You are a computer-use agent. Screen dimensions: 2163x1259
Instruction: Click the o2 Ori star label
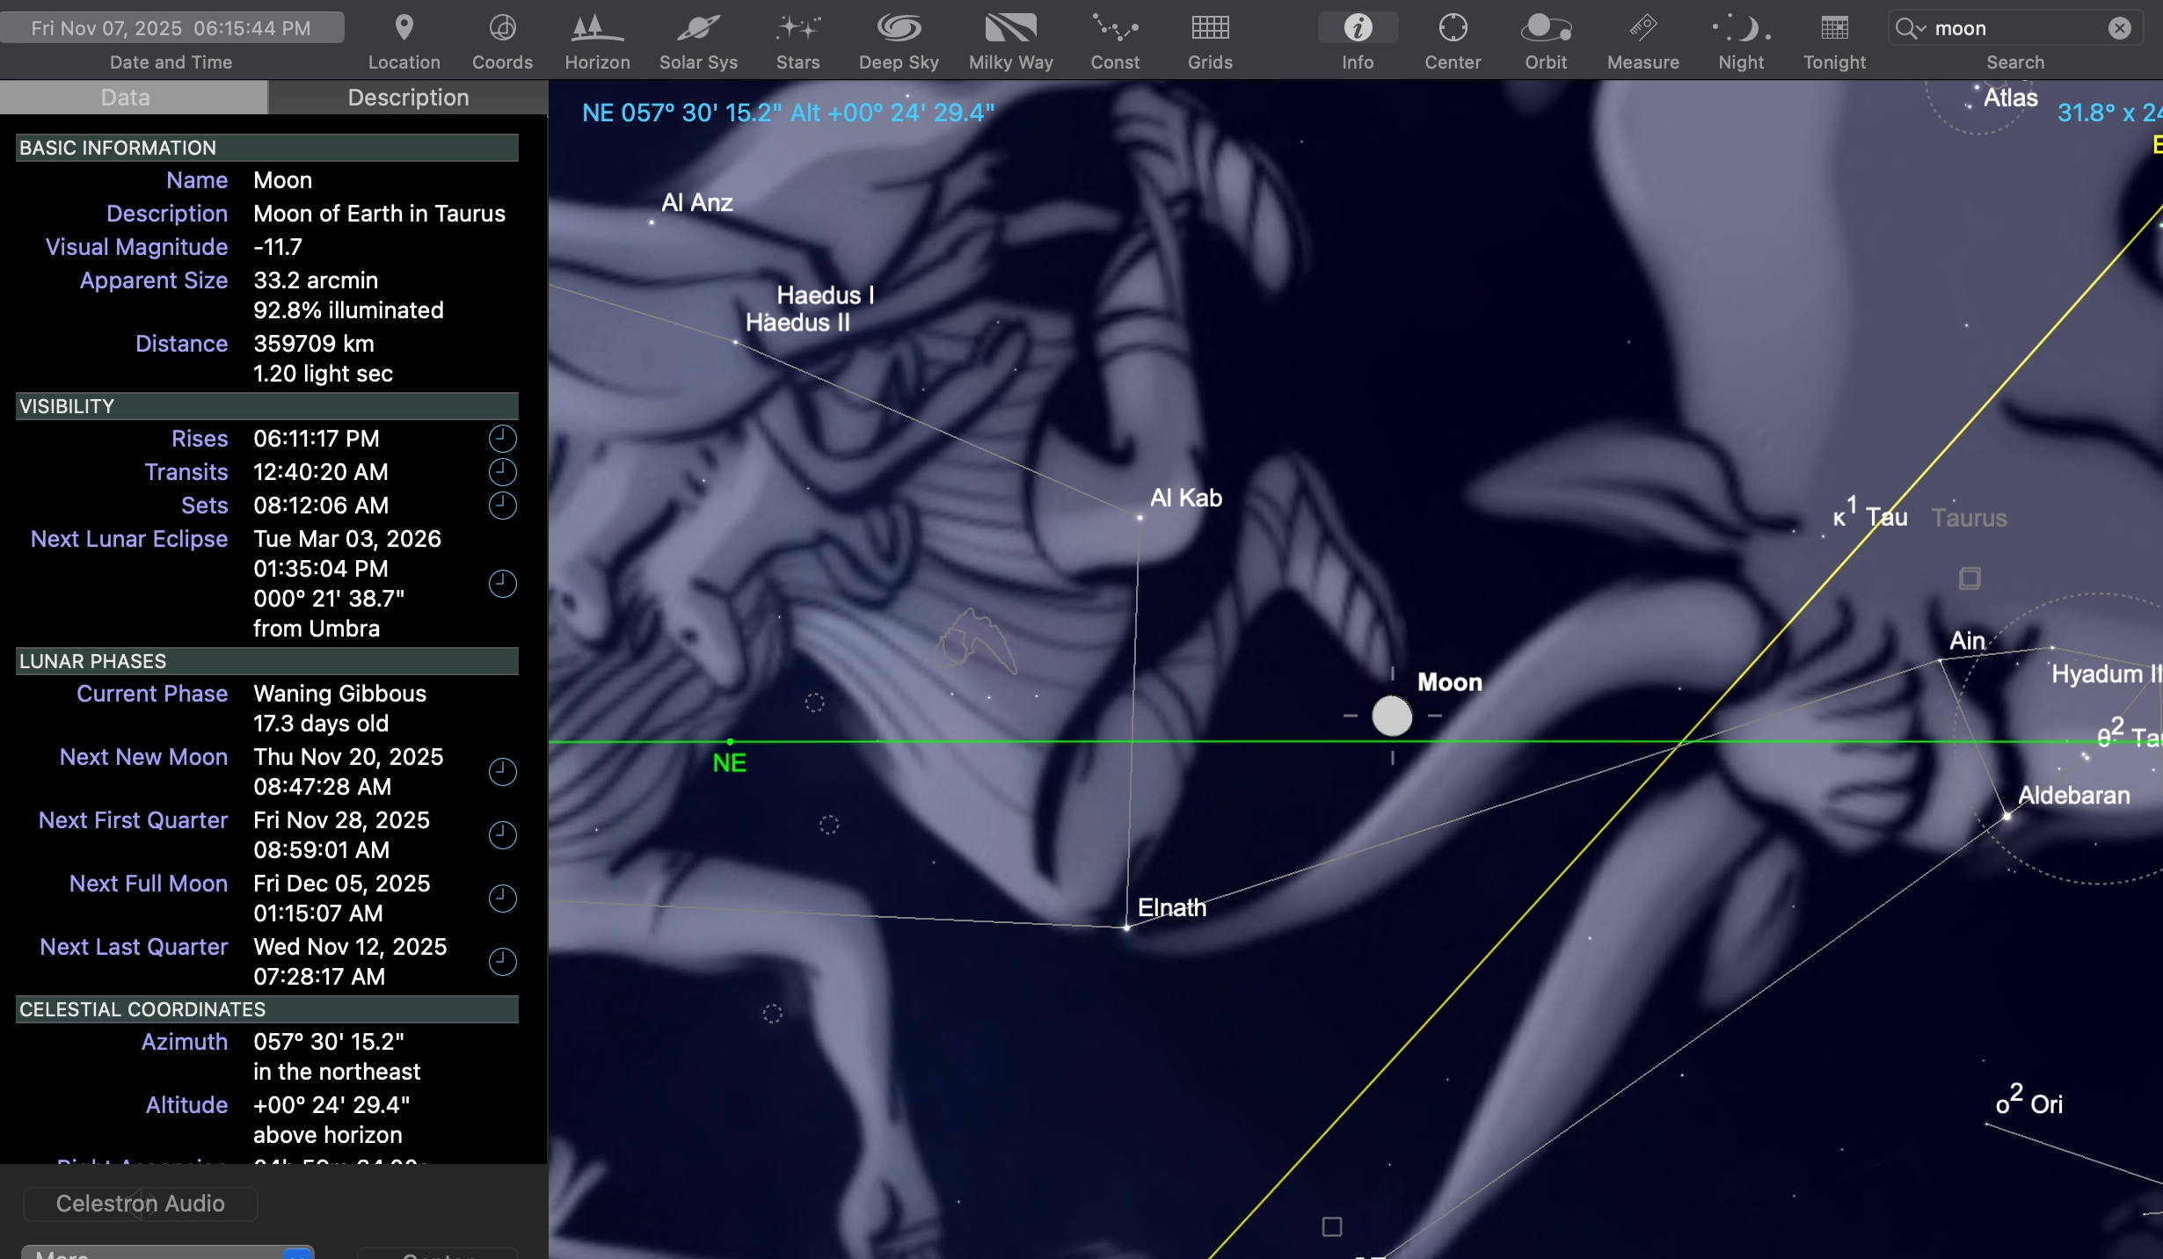[x=2028, y=1100]
